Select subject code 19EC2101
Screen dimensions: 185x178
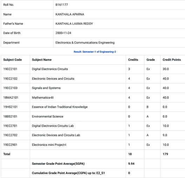(10, 69)
